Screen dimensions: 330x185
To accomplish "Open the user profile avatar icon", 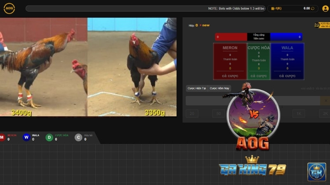I will click(x=325, y=8).
